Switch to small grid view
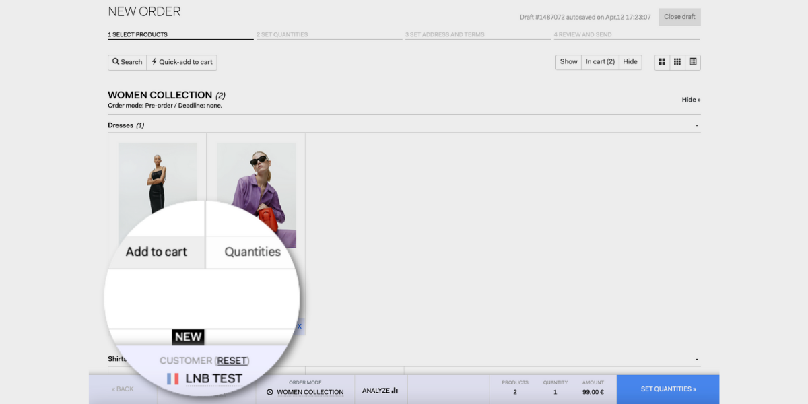The width and height of the screenshot is (808, 404). 677,62
